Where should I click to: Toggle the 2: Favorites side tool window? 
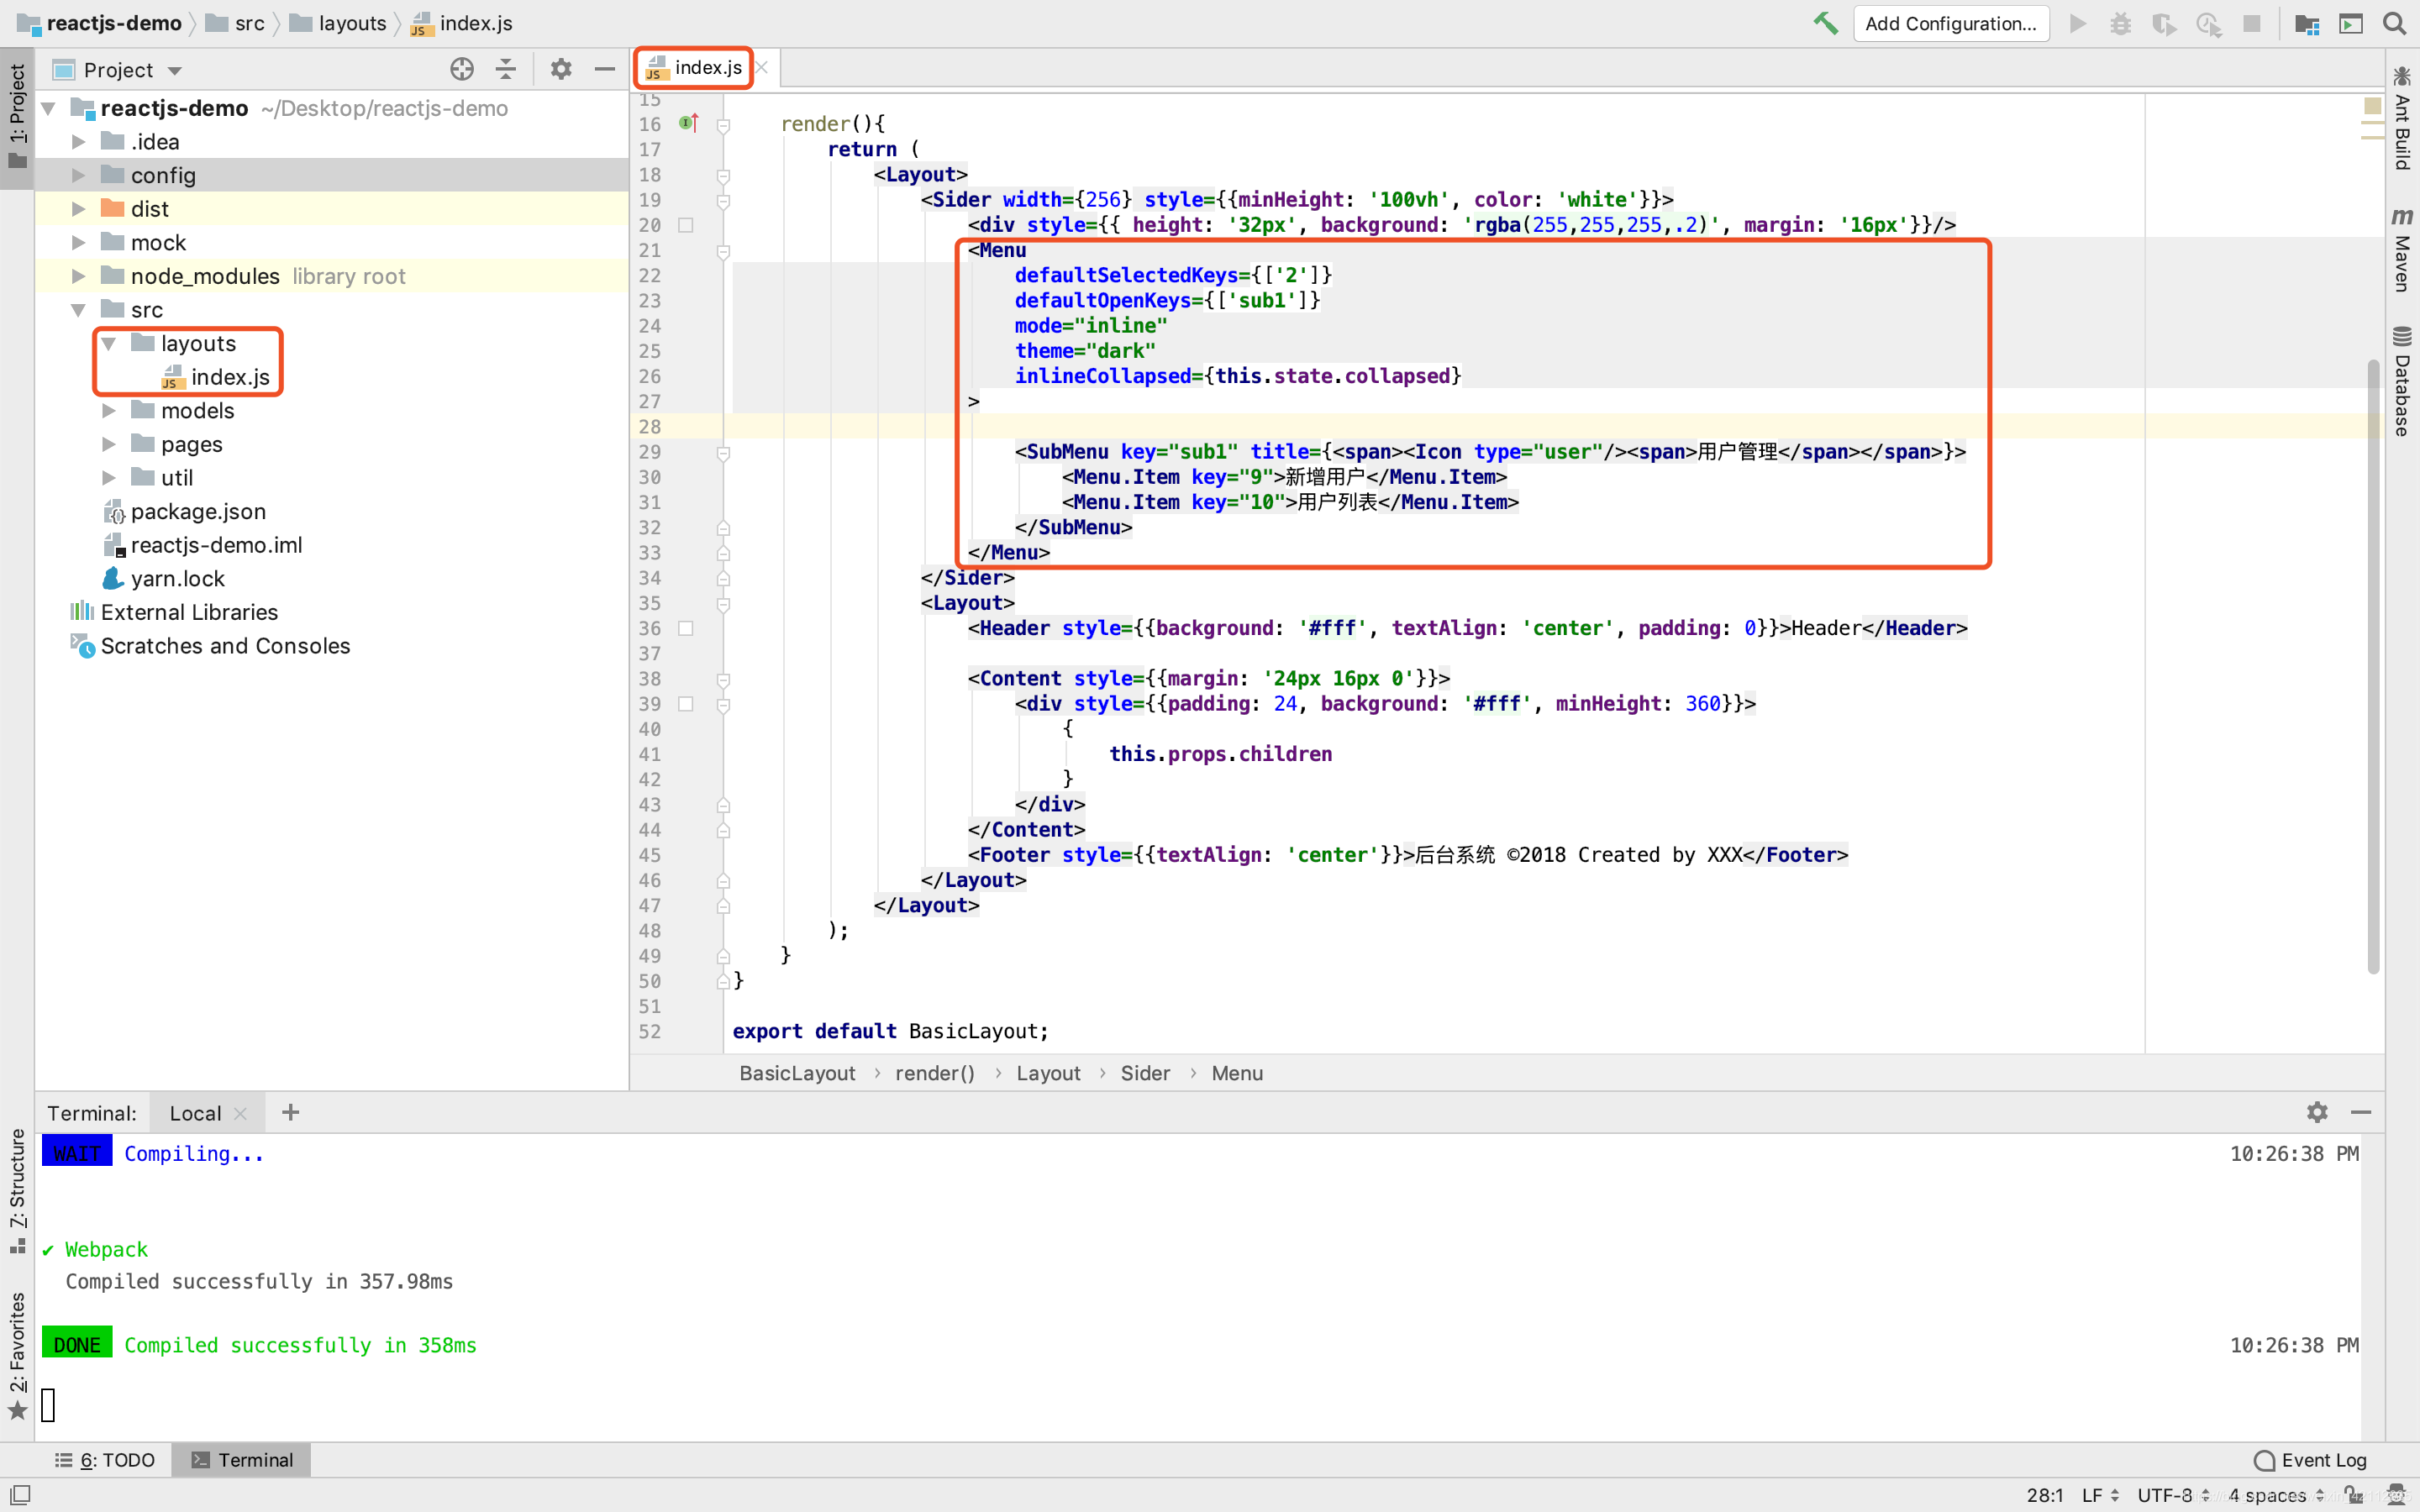click(x=17, y=1355)
